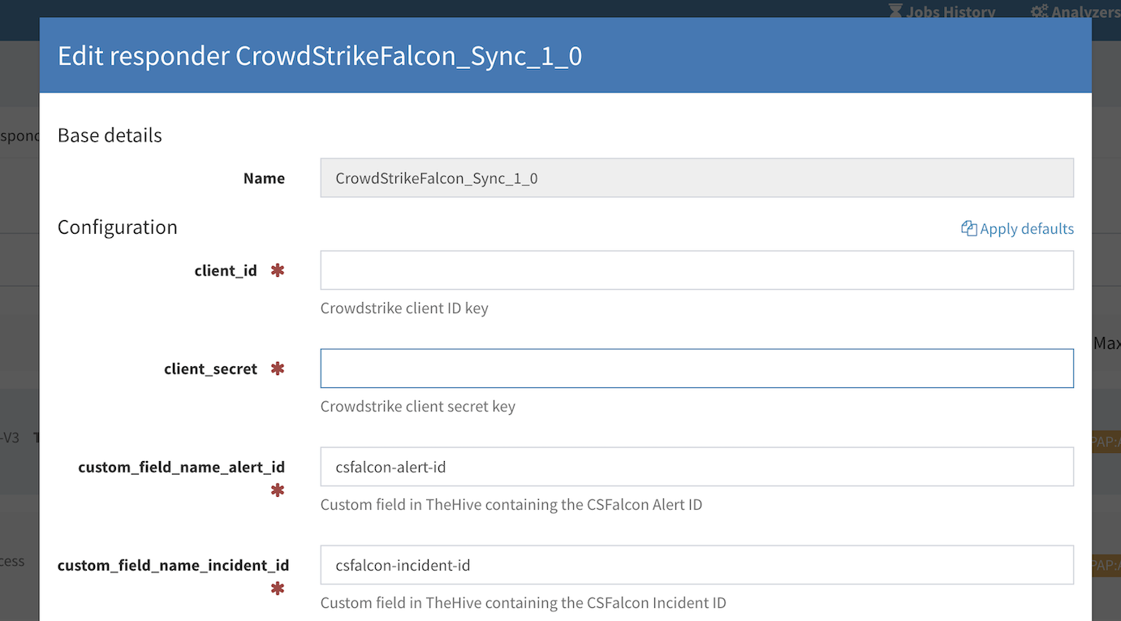
Task: Open Jobs History menu item
Action: tap(942, 11)
